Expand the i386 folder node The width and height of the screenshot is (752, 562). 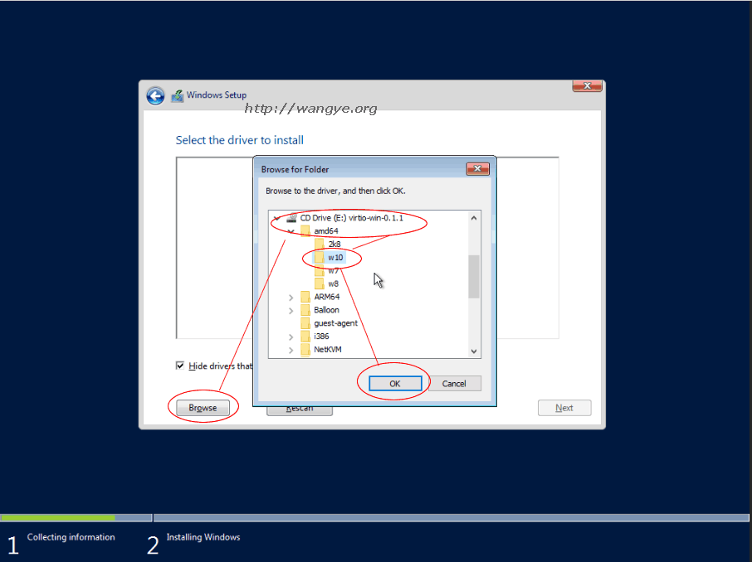pyautogui.click(x=291, y=337)
